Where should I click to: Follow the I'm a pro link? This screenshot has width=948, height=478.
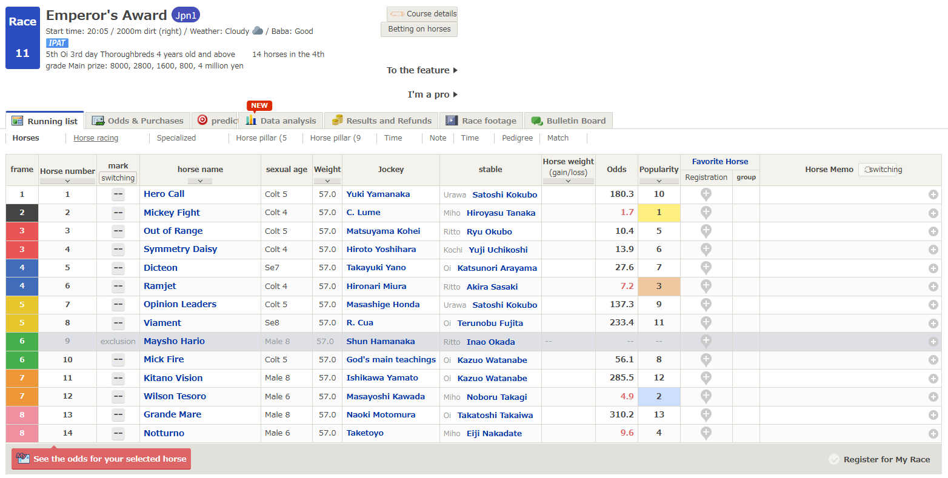(x=432, y=95)
